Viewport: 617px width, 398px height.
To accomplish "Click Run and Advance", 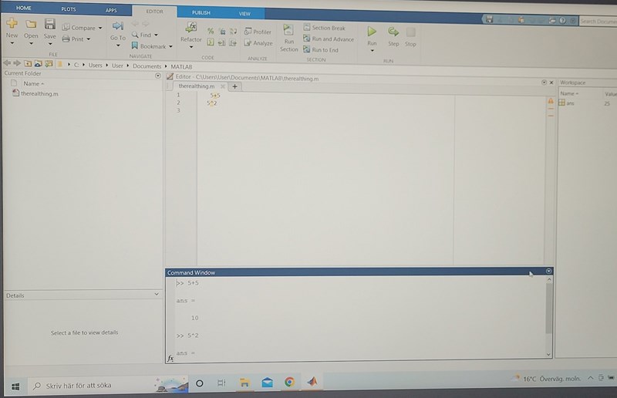I will click(x=329, y=39).
